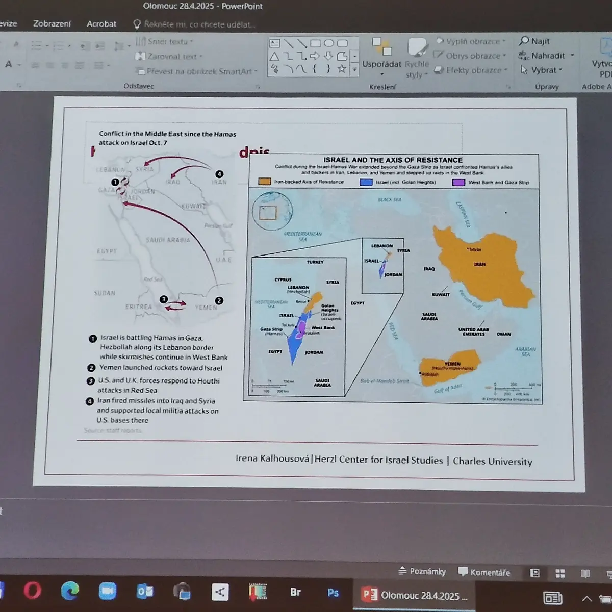
Task: Open Photoshop from the taskbar
Action: coord(333,593)
